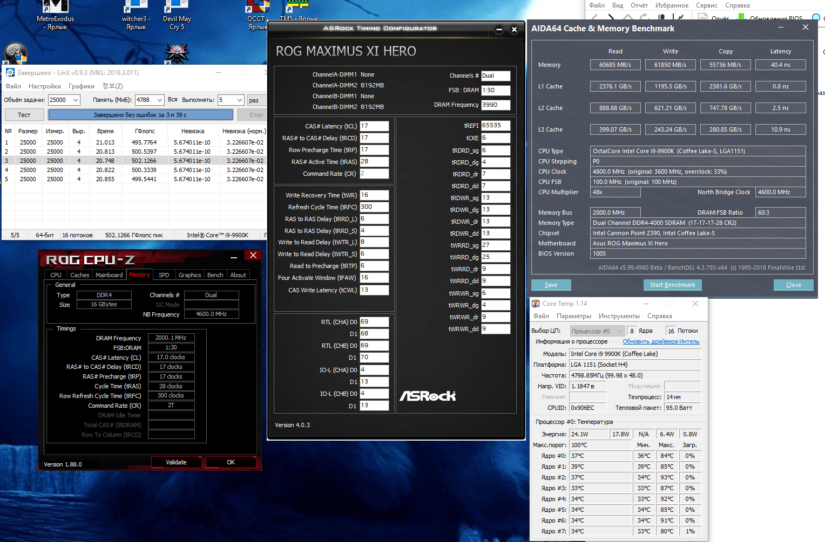Open the LinX 정보(Z) menu
The width and height of the screenshot is (825, 542).
pos(112,86)
